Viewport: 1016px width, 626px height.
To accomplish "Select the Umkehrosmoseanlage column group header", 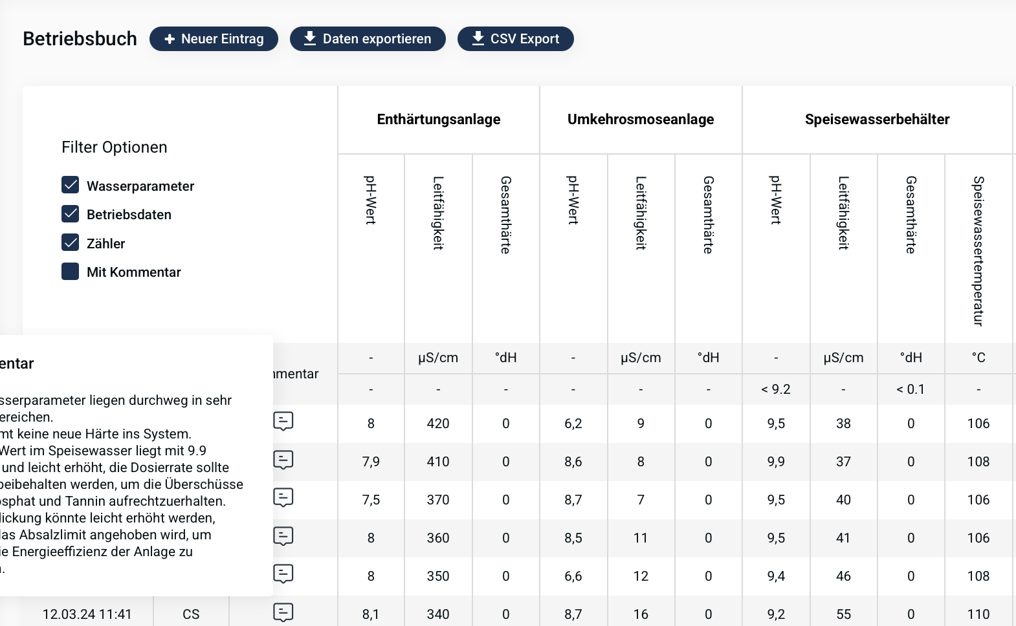I will pos(640,120).
